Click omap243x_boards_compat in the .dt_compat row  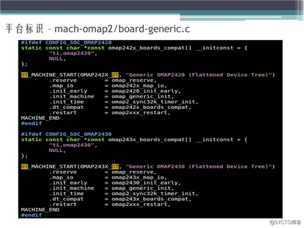[x=150, y=199]
